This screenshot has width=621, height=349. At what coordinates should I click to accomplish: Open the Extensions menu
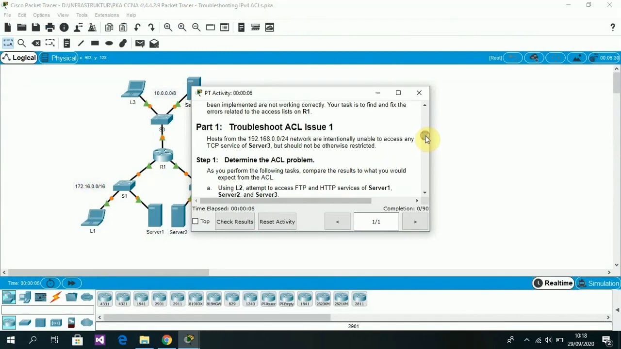click(107, 15)
